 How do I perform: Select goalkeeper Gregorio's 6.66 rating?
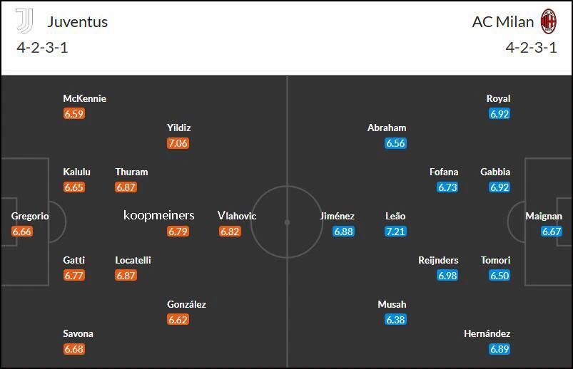pyautogui.click(x=22, y=232)
